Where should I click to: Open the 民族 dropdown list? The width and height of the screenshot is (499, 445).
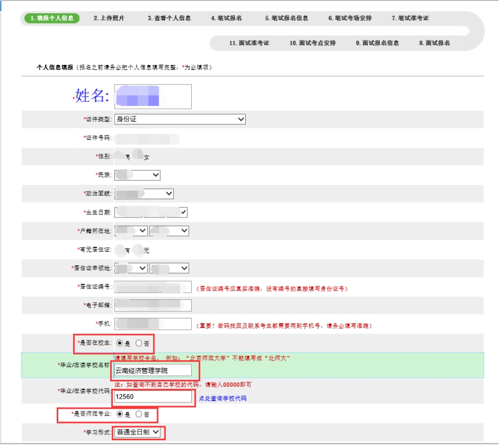[137, 175]
